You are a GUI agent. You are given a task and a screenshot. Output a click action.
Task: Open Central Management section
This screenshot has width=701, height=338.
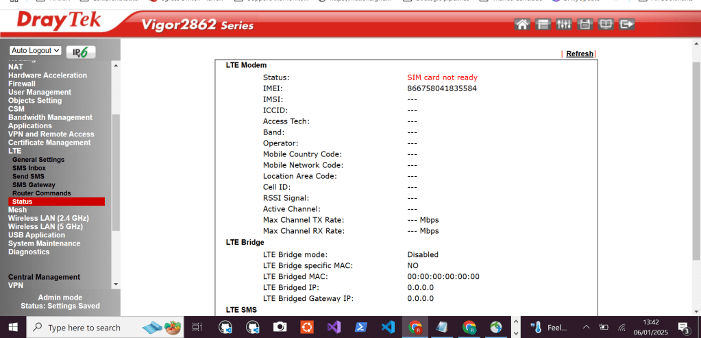point(45,277)
